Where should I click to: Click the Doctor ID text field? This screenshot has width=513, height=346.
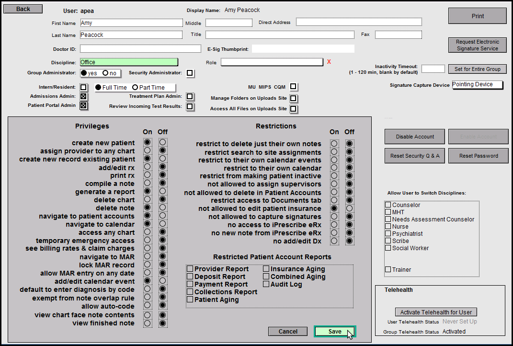140,49
